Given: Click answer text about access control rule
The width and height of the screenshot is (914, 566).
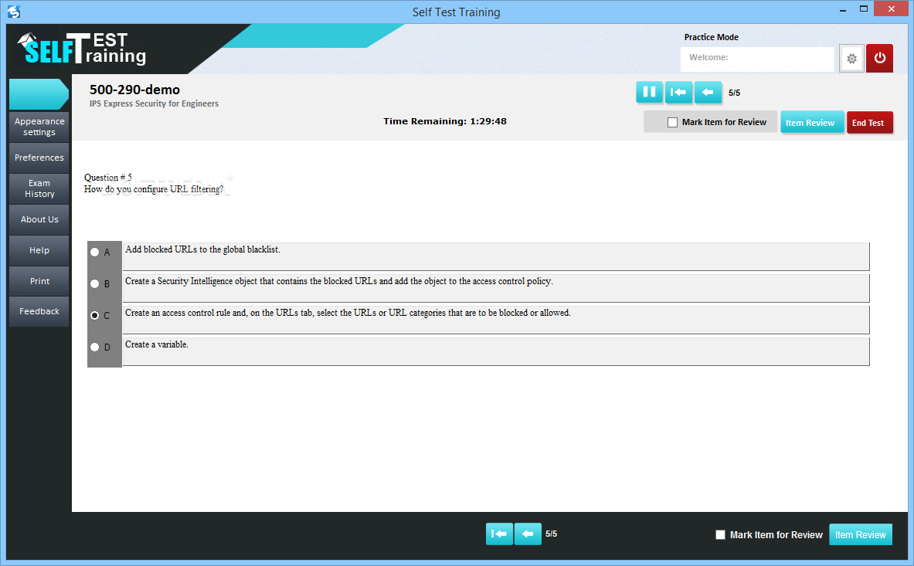Looking at the screenshot, I should [x=348, y=313].
